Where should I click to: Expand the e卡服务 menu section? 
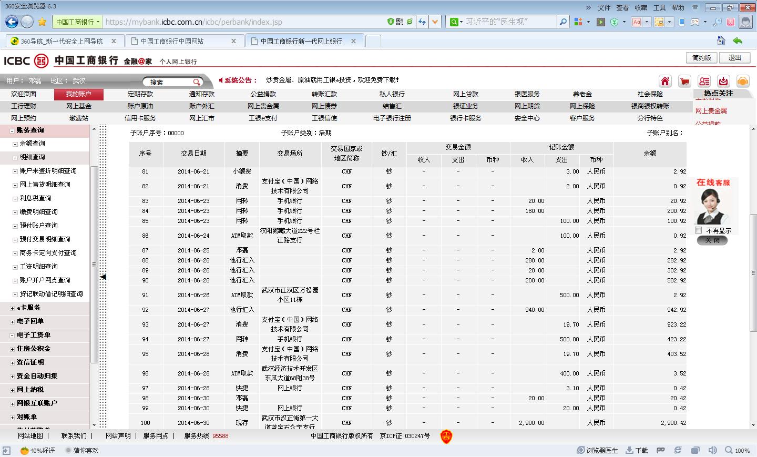(x=13, y=308)
